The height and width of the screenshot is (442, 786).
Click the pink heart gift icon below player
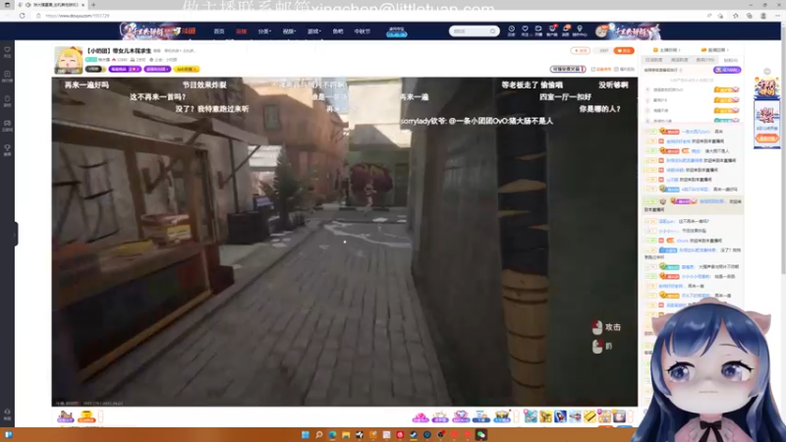point(421,416)
